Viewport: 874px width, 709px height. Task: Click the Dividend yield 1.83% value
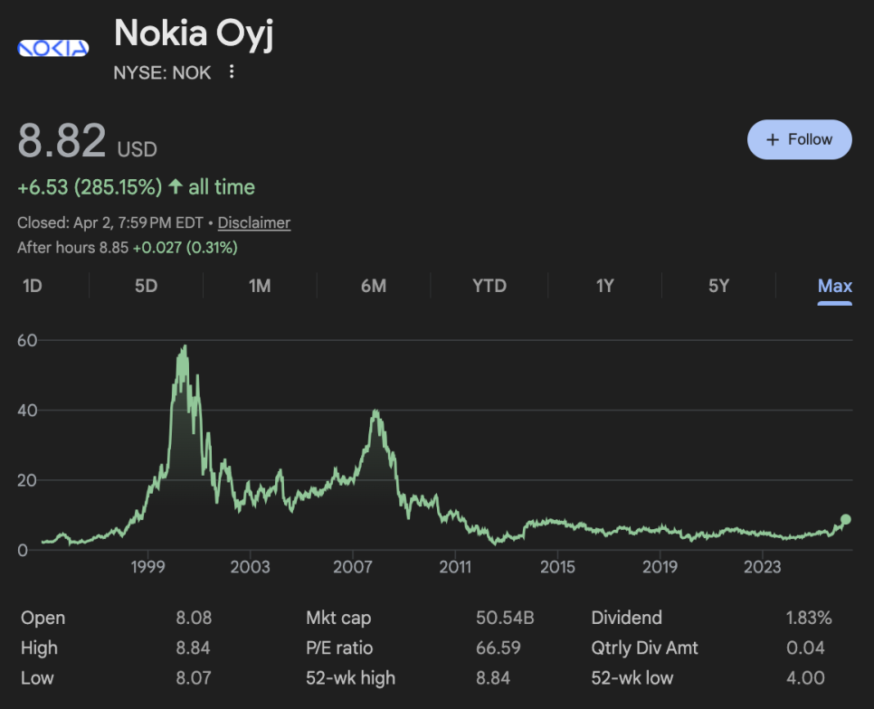click(x=809, y=619)
